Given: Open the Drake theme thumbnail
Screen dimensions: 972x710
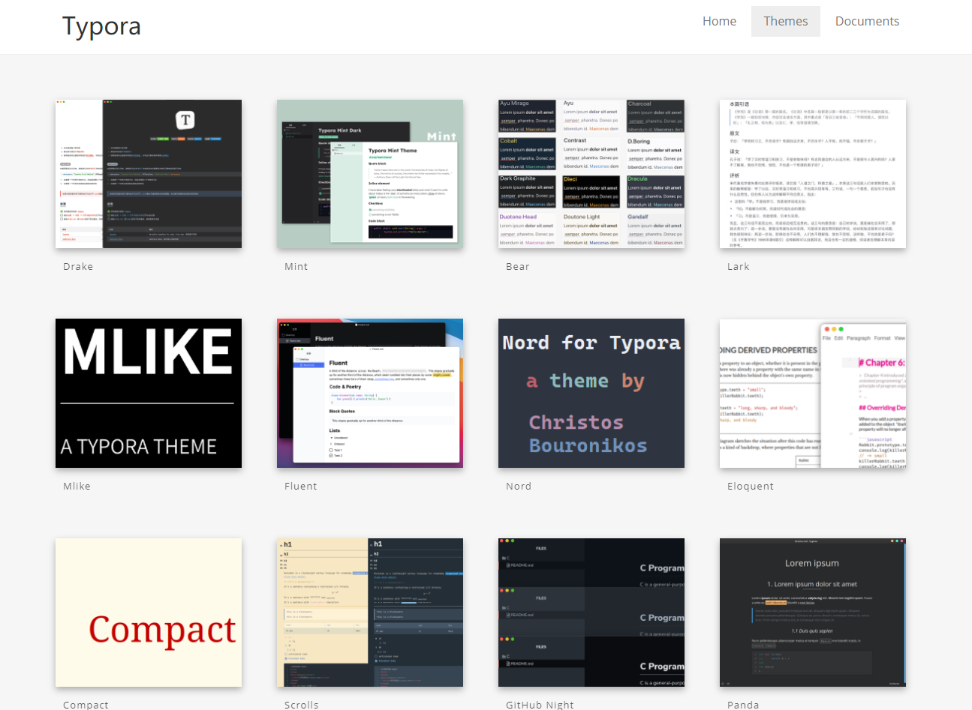Looking at the screenshot, I should click(x=149, y=174).
